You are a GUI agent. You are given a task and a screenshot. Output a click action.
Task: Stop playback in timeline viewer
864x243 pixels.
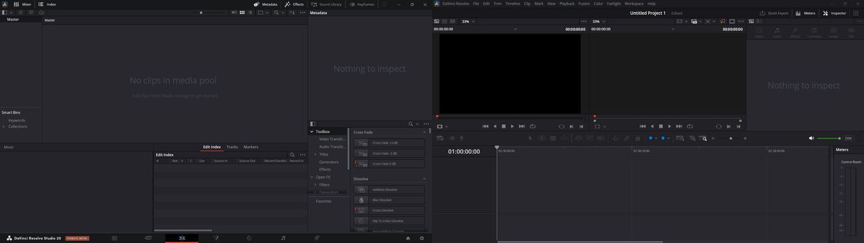pos(661,126)
